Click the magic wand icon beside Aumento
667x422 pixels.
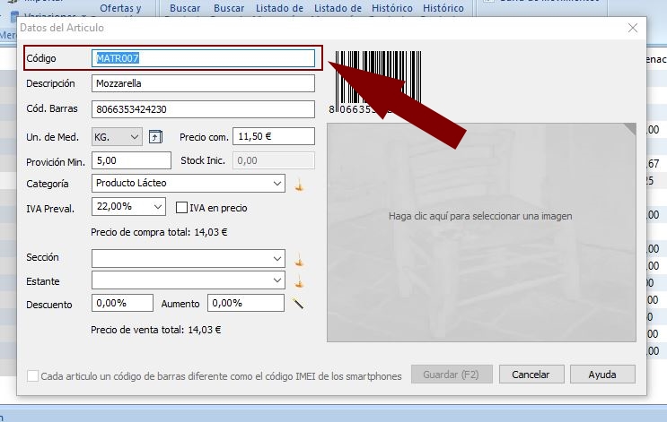pos(298,303)
